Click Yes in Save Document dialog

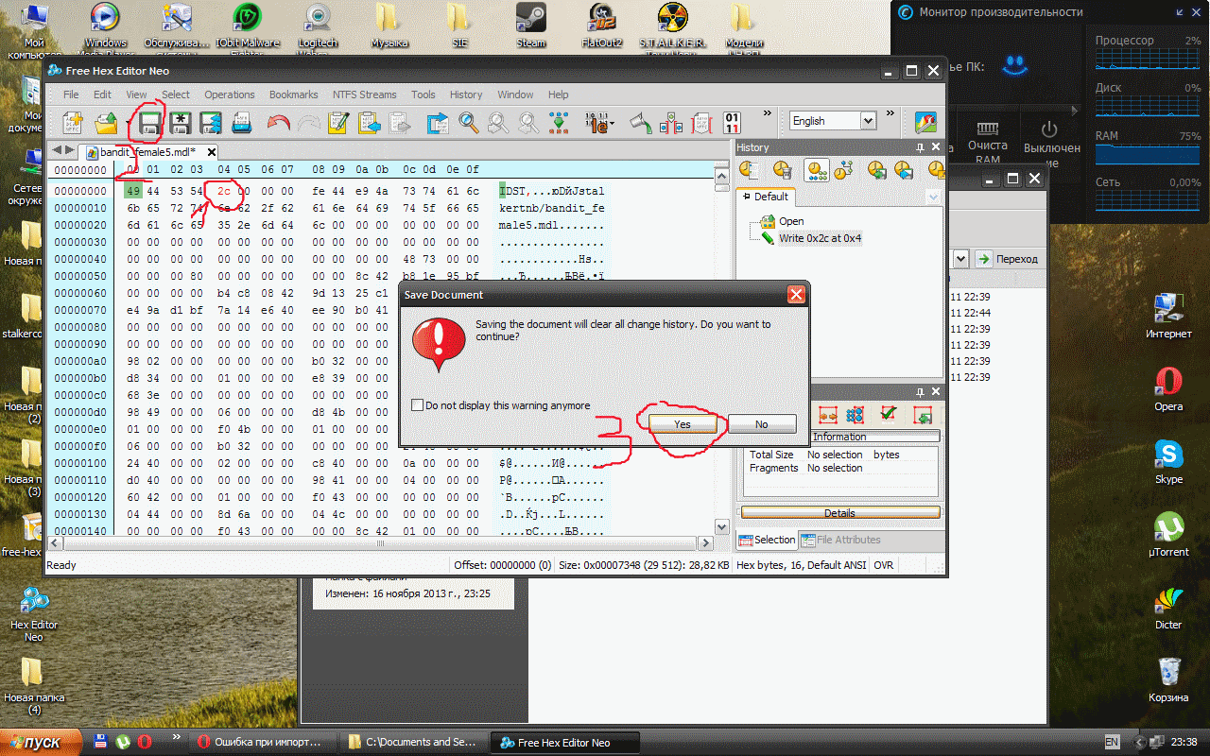pos(683,424)
